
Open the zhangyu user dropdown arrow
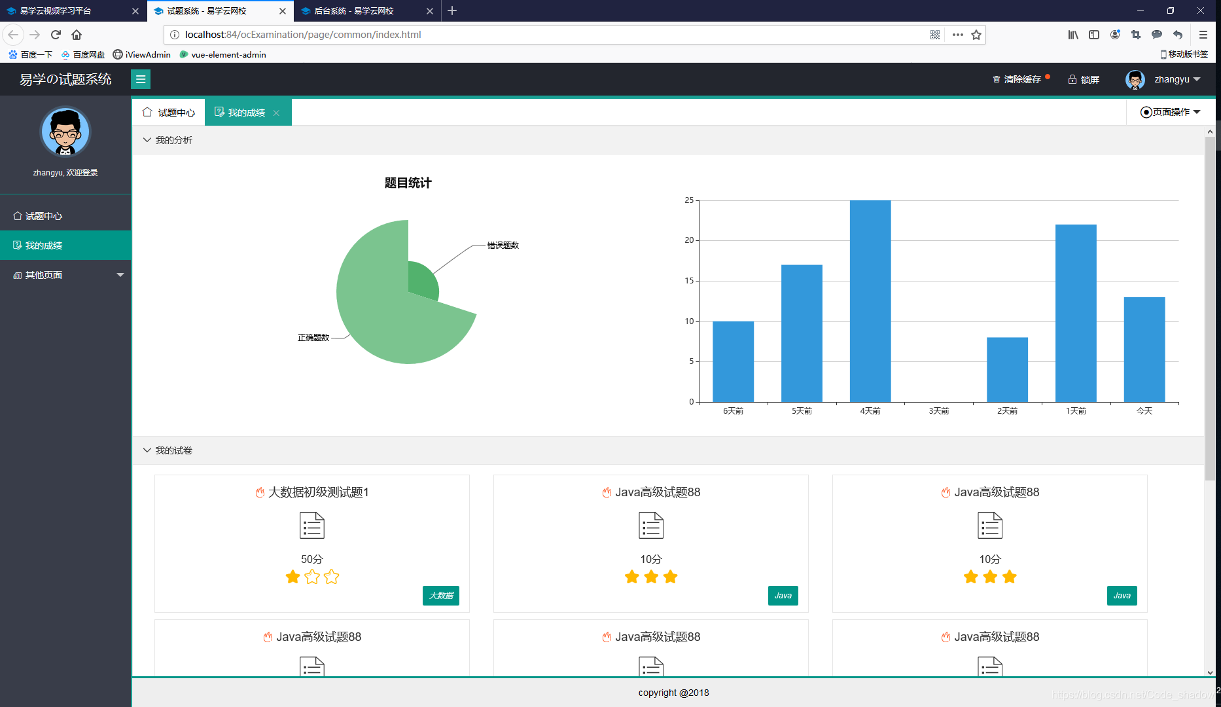[1197, 79]
